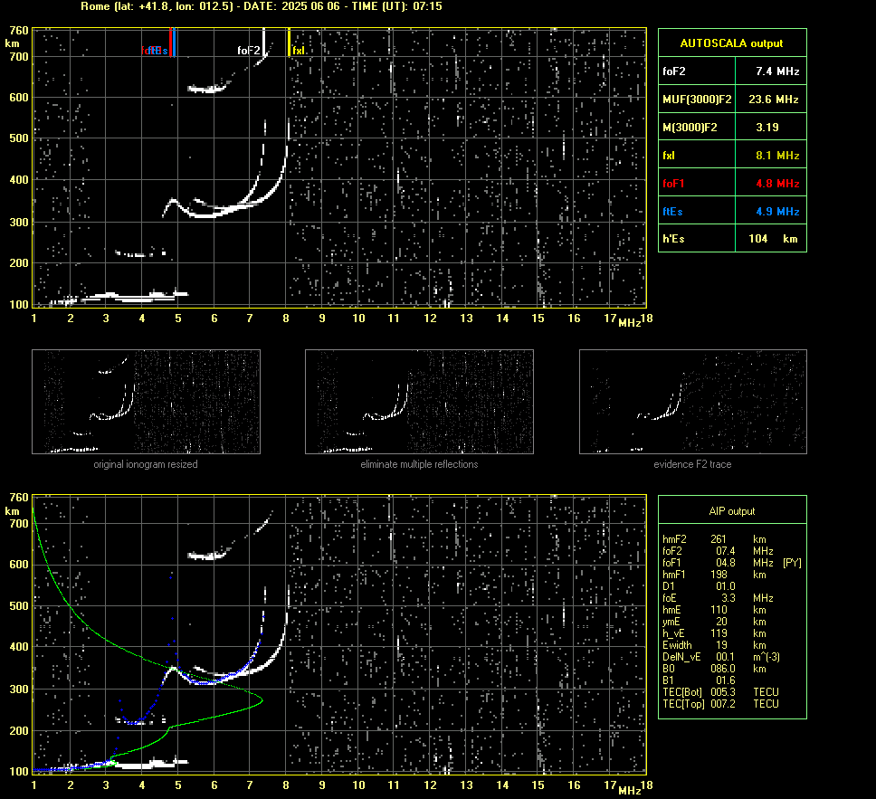This screenshot has width=876, height=799.
Task: Click the AIP output header
Action: click(732, 510)
